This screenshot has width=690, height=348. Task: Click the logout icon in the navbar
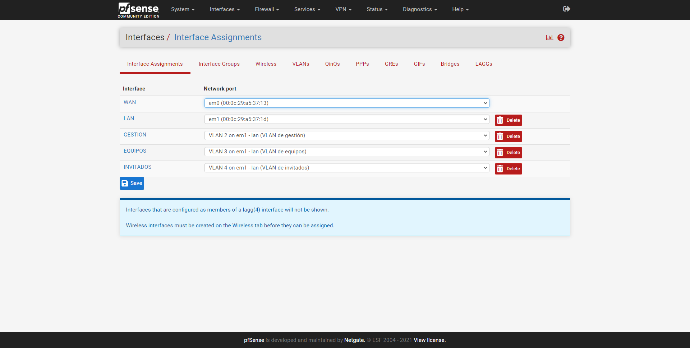(x=567, y=9)
